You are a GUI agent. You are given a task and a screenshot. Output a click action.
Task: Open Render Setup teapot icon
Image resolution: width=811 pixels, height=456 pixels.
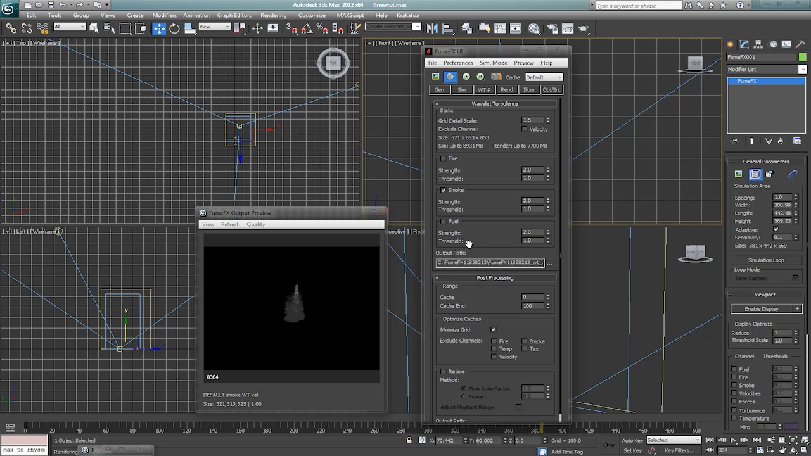[x=552, y=28]
